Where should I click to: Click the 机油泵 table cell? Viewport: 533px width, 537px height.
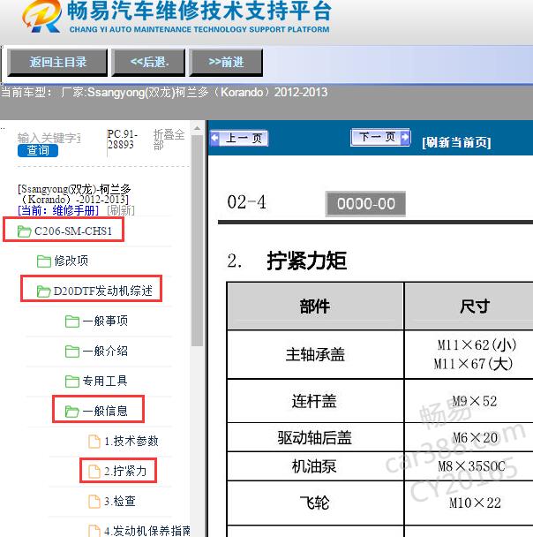(x=314, y=466)
